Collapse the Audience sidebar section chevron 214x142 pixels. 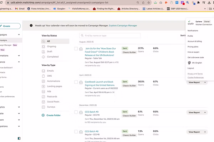[19, 62]
